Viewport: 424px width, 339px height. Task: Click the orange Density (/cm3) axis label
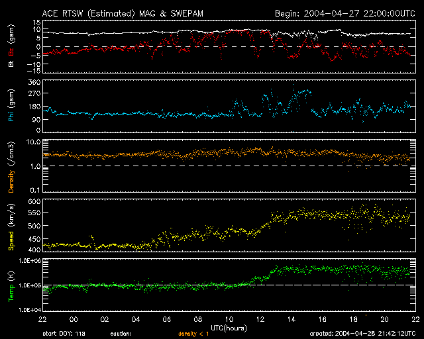point(11,166)
